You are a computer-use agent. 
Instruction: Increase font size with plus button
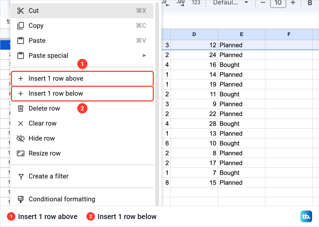(x=293, y=3)
